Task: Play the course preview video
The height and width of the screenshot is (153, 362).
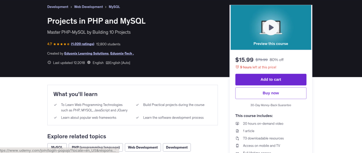Action: 270,27
